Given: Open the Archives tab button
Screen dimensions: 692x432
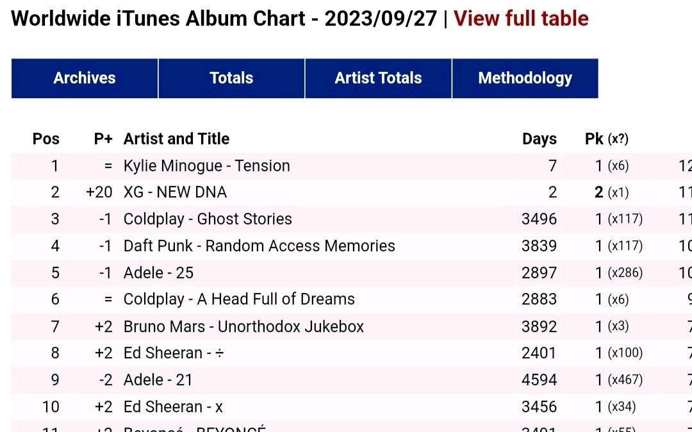Looking at the screenshot, I should 85,78.
